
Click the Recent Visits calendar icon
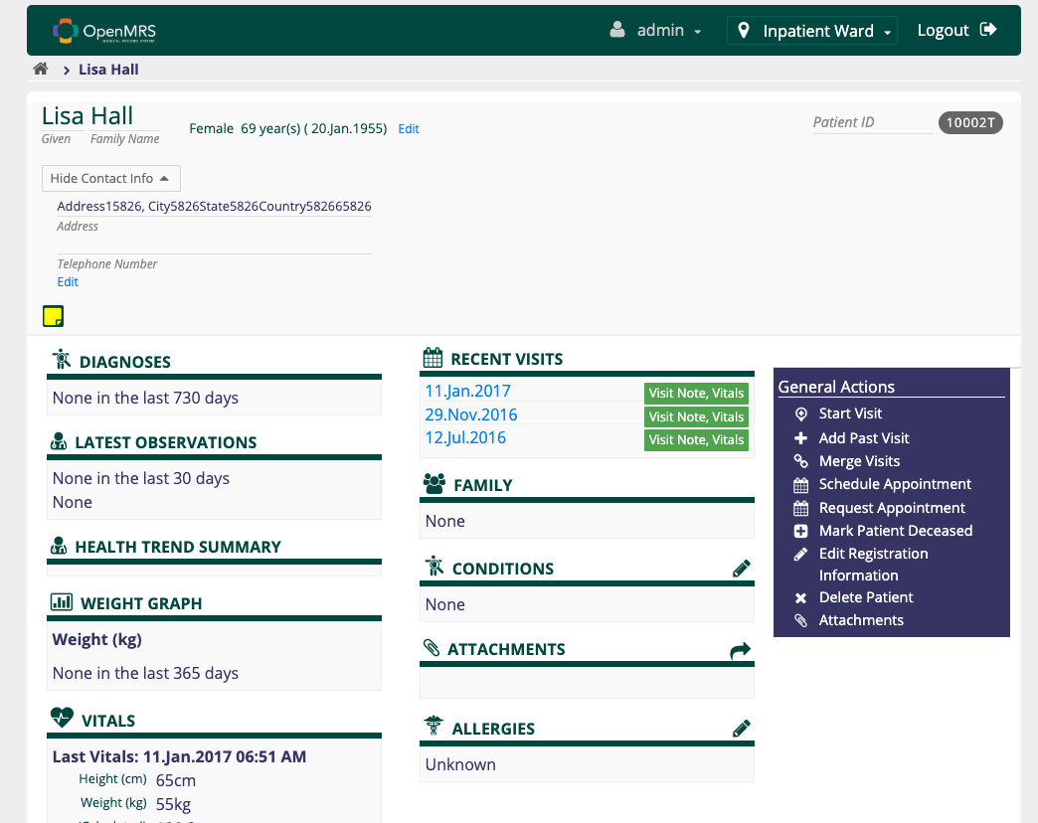(432, 359)
